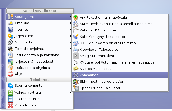Launch KArm Henkilökohtainen ajanhallintaohjelma
This screenshot has width=172, height=111.
[120, 24]
